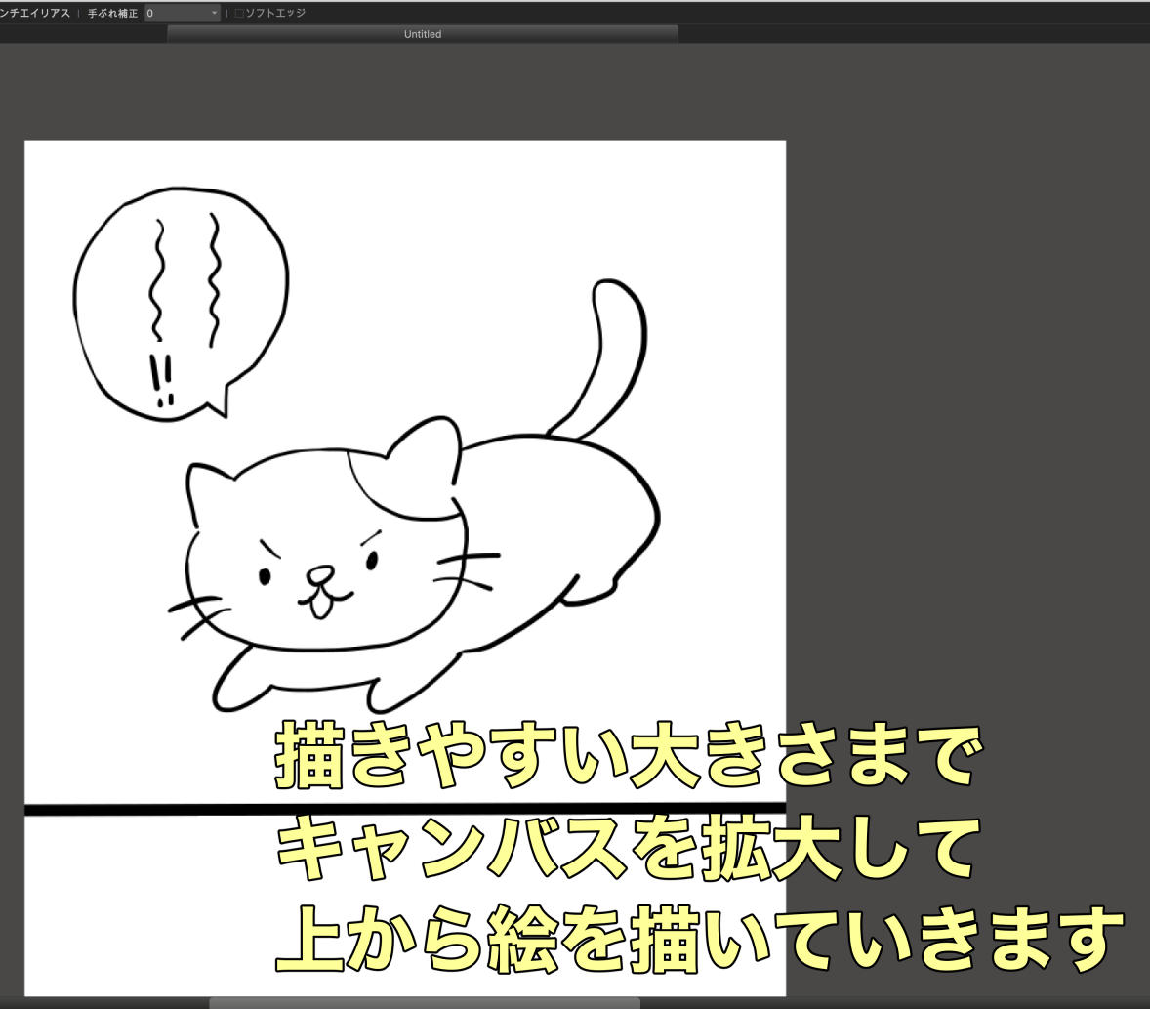The image size is (1150, 1009).
Task: Enable the ソフトエッジ checkbox
Action: point(239,14)
